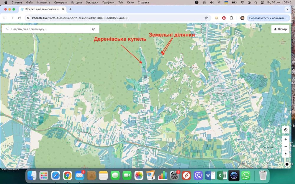Image resolution: width=295 pixels, height=184 pixels.
Task: Open the Профили menu
Action: click(x=108, y=2)
